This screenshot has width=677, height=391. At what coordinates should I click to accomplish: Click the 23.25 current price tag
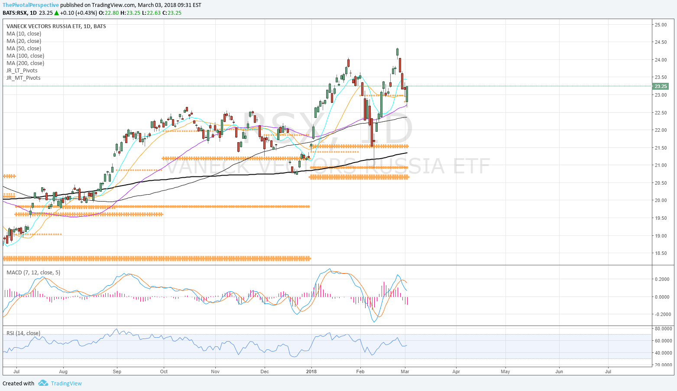tap(661, 86)
